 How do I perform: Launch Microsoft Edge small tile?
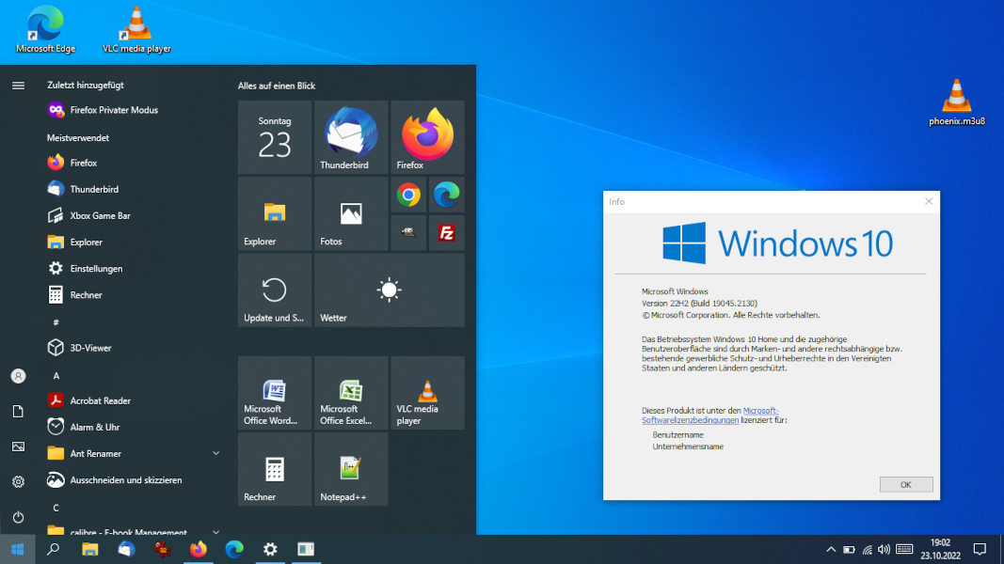click(446, 195)
